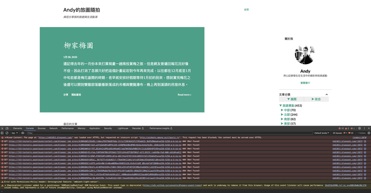Open the Recorder tab
The image size is (371, 193).
[138, 128]
